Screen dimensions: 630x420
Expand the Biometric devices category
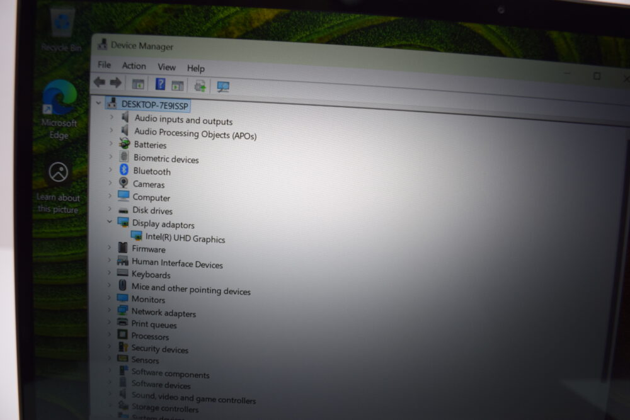click(110, 157)
